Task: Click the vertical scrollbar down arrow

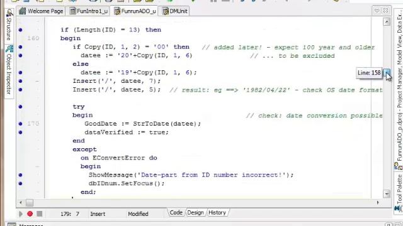Action: pyautogui.click(x=387, y=194)
